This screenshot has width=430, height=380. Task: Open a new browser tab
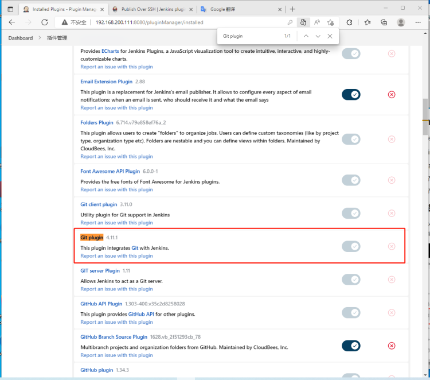tap(292, 9)
